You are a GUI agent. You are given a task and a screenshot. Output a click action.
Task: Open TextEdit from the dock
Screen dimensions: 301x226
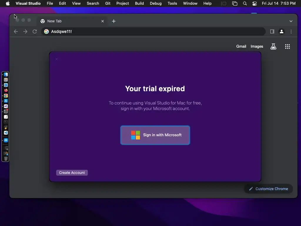point(6,117)
